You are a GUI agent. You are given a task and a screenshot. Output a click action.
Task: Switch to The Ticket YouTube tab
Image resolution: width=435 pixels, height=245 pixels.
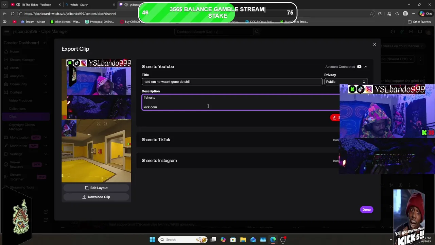point(36,5)
